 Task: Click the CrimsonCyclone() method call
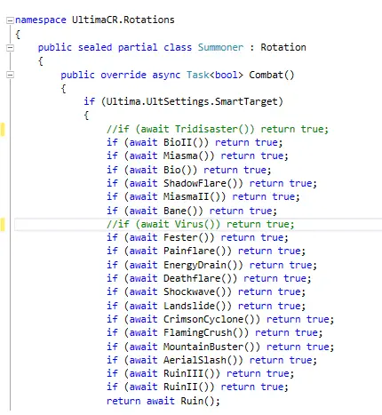[x=211, y=319]
